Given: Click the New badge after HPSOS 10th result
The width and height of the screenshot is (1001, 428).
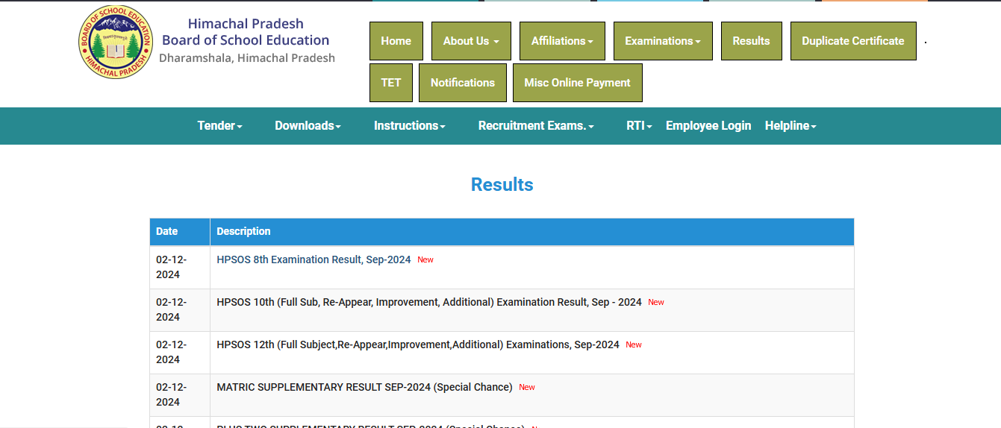Looking at the screenshot, I should (x=656, y=302).
